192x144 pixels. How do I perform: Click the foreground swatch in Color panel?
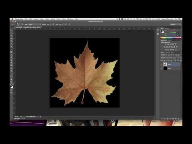162,31
